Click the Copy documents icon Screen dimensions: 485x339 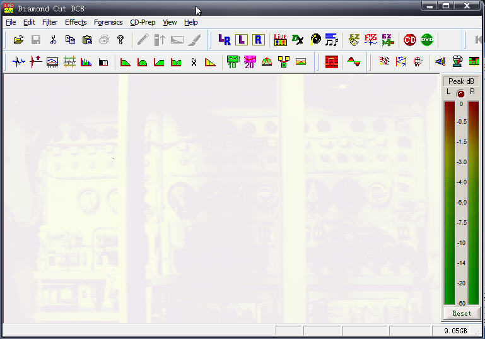tap(70, 40)
